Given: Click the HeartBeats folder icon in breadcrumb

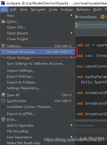Looking at the screenshot, I should (77, 17).
